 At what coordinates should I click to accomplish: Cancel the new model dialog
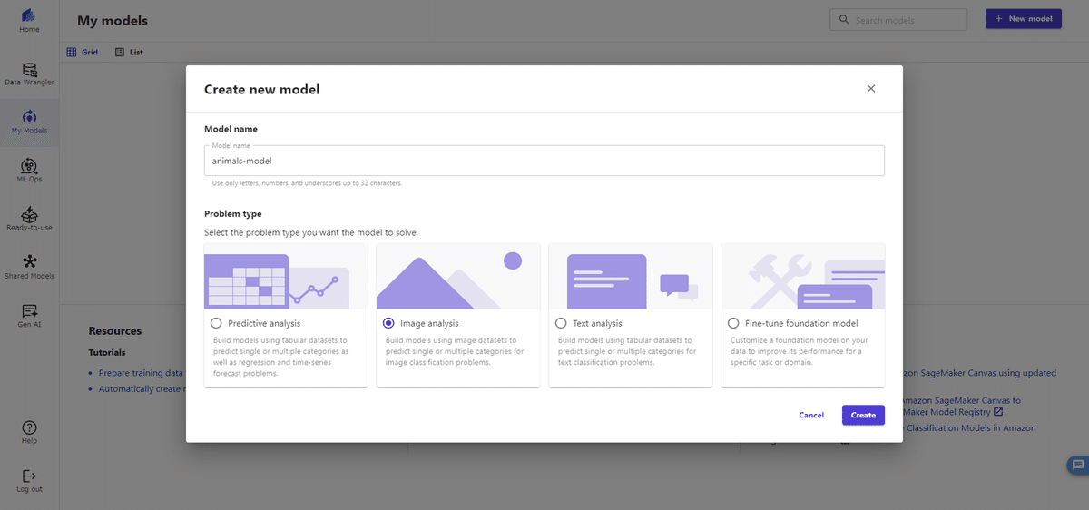pos(811,415)
